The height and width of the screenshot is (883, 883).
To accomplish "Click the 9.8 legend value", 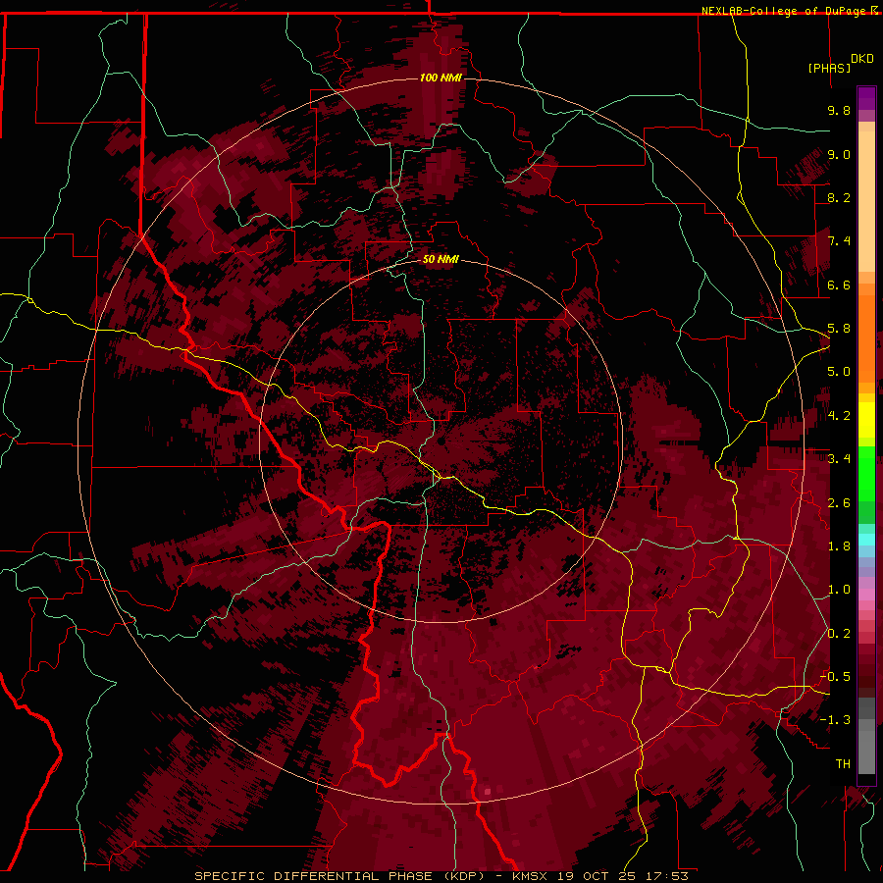I will pyautogui.click(x=839, y=110).
